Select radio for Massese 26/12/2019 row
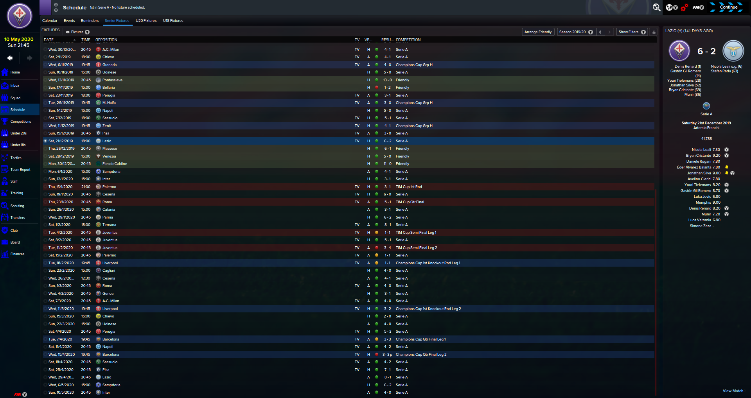The image size is (751, 398). (x=45, y=149)
